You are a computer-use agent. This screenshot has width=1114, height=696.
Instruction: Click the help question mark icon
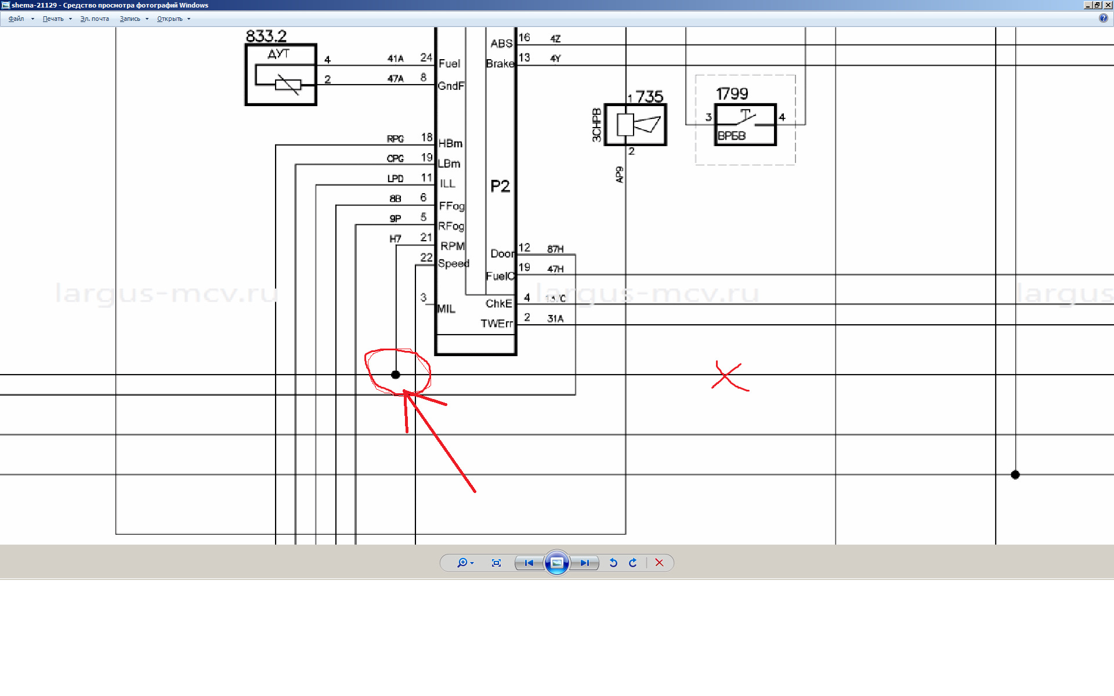pos(1103,18)
